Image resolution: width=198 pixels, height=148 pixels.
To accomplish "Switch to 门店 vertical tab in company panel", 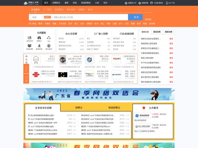I will 26,79.
